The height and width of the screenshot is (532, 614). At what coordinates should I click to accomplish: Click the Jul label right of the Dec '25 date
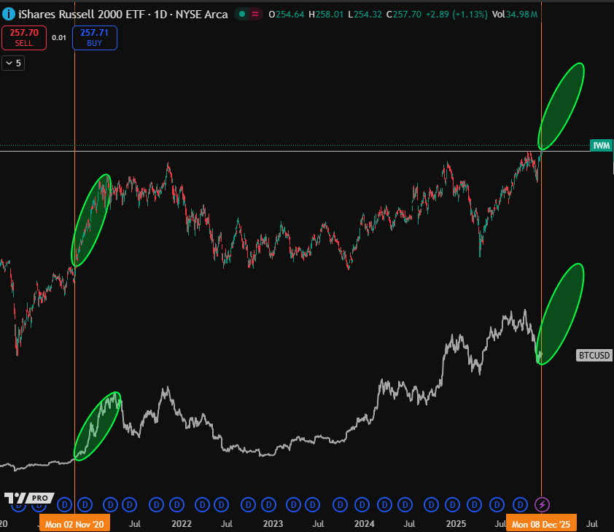point(591,524)
